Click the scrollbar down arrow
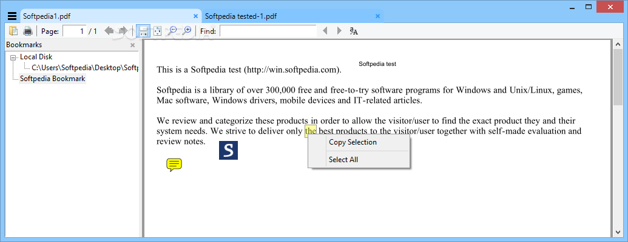This screenshot has height=242, width=628. tap(618, 233)
